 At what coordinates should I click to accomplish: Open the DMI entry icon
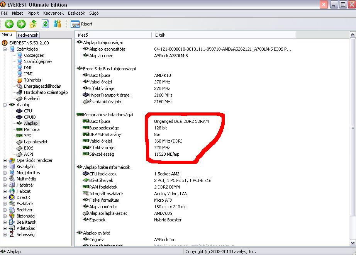tap(20, 68)
